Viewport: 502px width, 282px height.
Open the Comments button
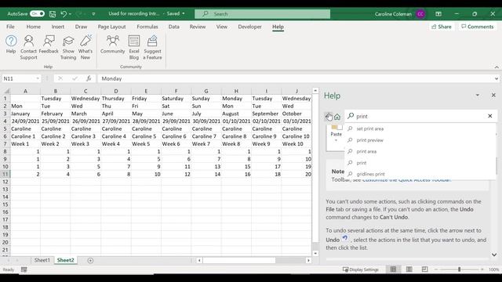478,27
